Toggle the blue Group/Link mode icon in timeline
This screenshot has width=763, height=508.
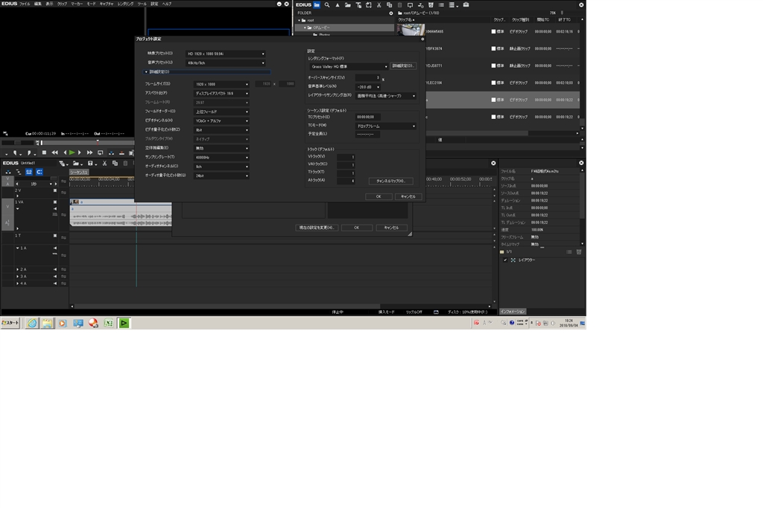pyautogui.click(x=39, y=172)
